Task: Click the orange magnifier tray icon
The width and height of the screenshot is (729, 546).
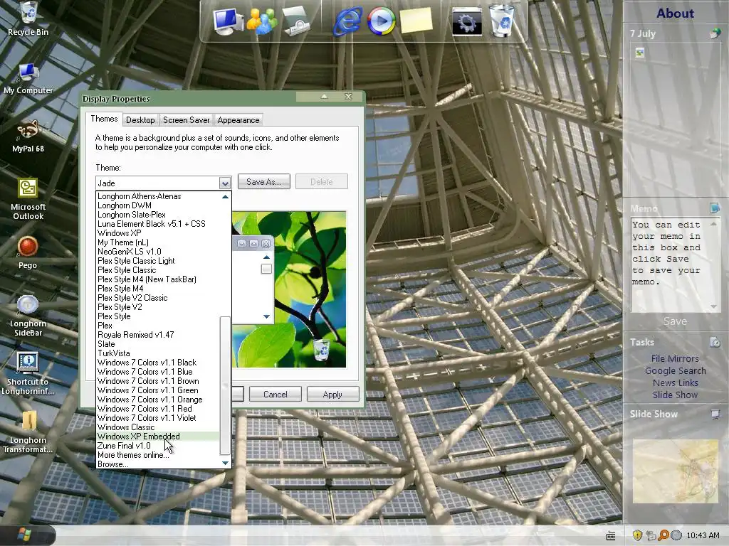Action: click(x=664, y=535)
